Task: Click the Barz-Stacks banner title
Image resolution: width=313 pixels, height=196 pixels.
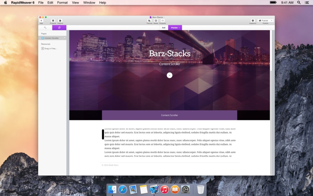Action: click(x=170, y=53)
